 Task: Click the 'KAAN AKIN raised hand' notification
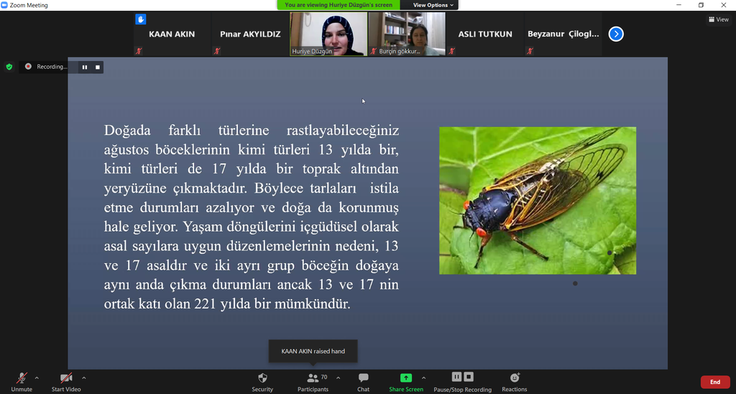[x=313, y=352]
